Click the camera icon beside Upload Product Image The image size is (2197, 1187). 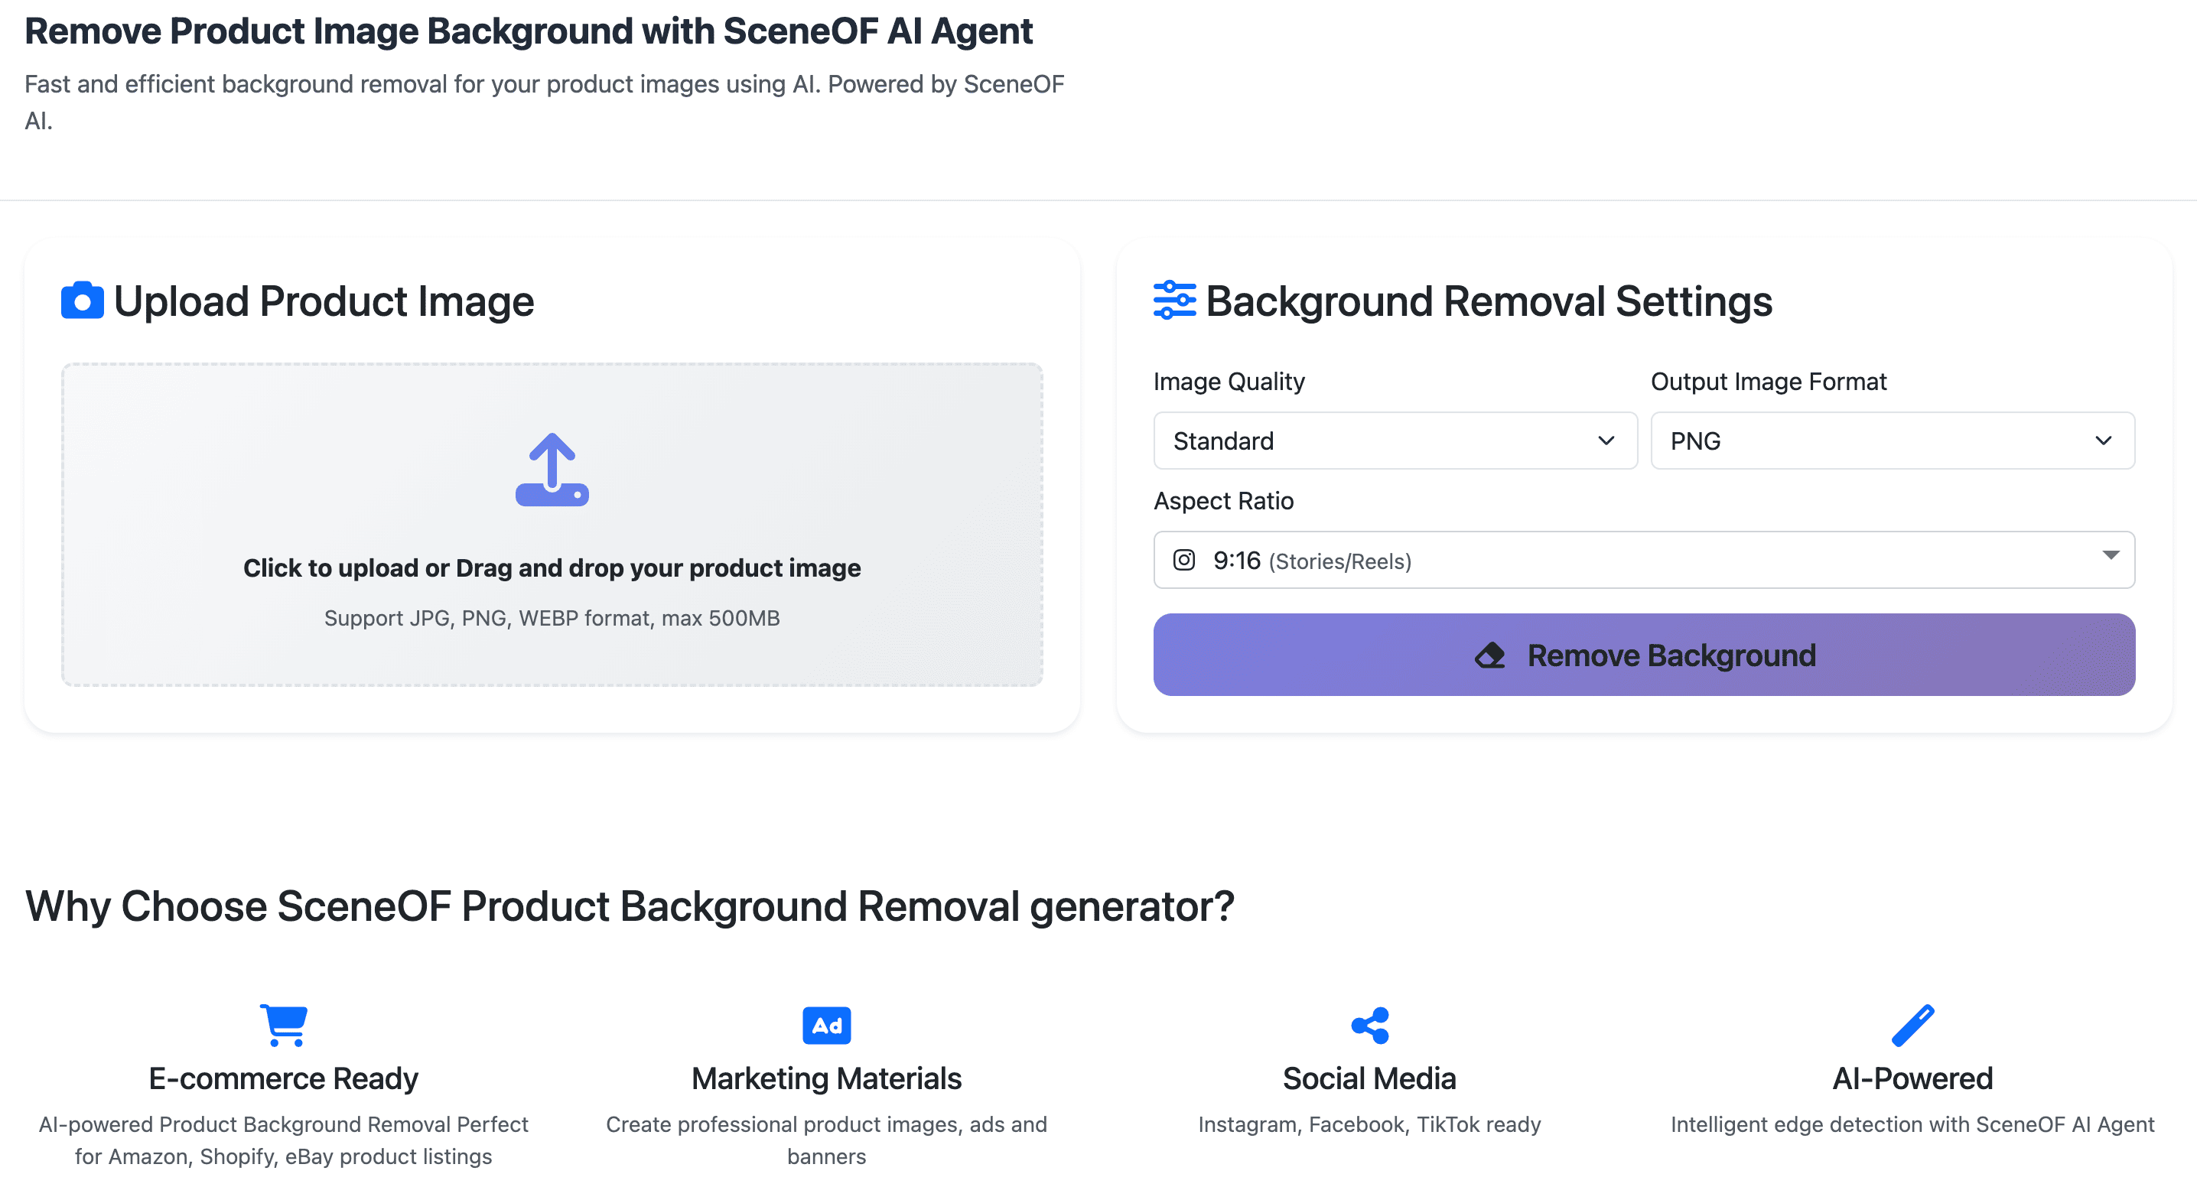point(82,302)
